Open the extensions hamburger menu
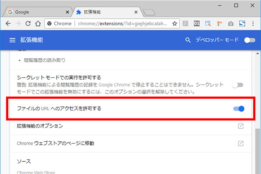The image size is (261, 174). [12, 40]
